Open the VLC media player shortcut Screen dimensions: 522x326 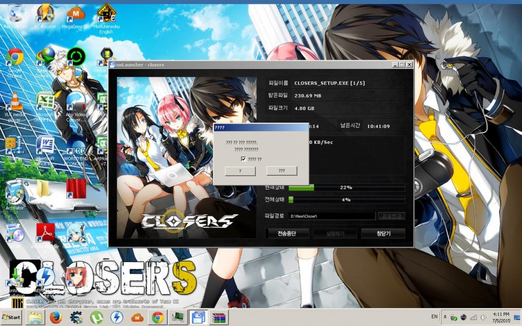pyautogui.click(x=15, y=104)
